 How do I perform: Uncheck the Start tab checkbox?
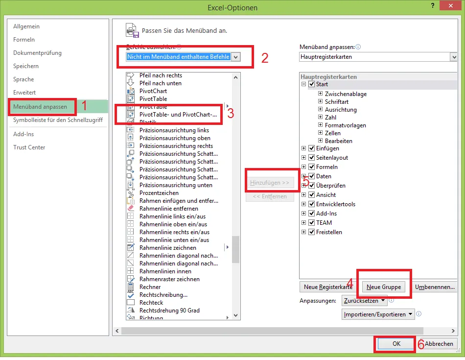click(x=311, y=84)
